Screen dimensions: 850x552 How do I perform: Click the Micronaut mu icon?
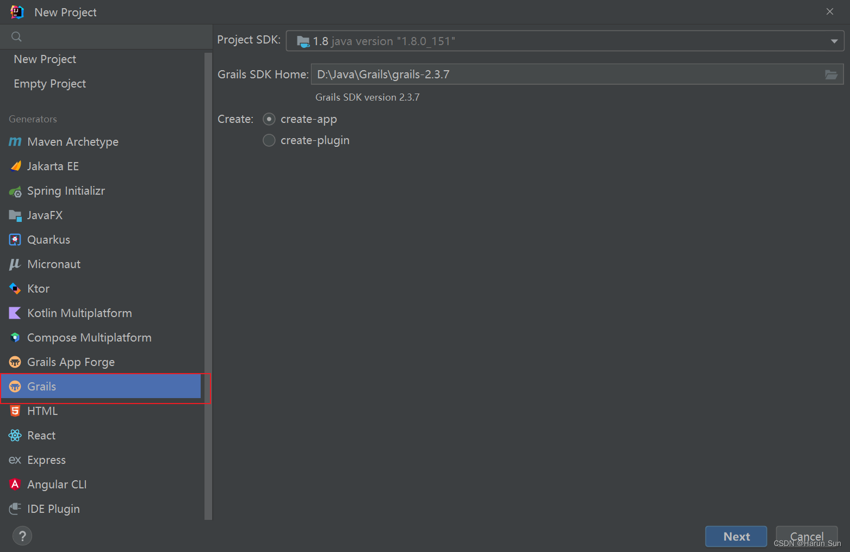tap(15, 264)
